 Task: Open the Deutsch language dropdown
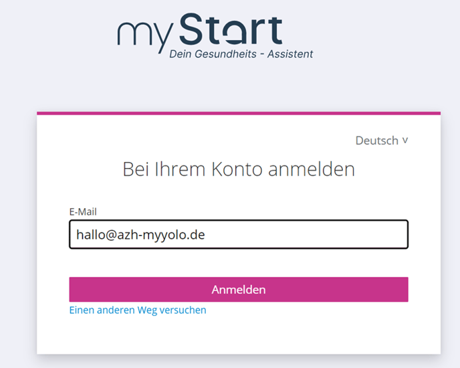pos(381,141)
